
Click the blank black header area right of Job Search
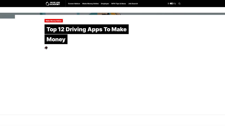coord(152,3)
